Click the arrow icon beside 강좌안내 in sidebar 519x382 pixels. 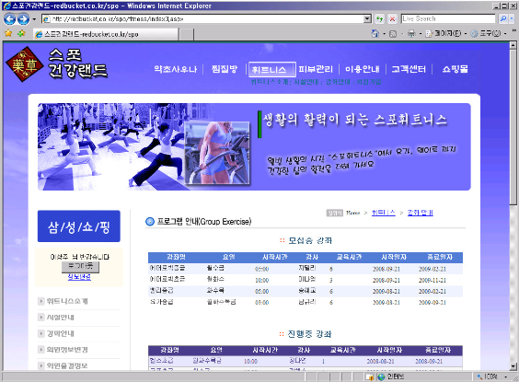pyautogui.click(x=41, y=333)
